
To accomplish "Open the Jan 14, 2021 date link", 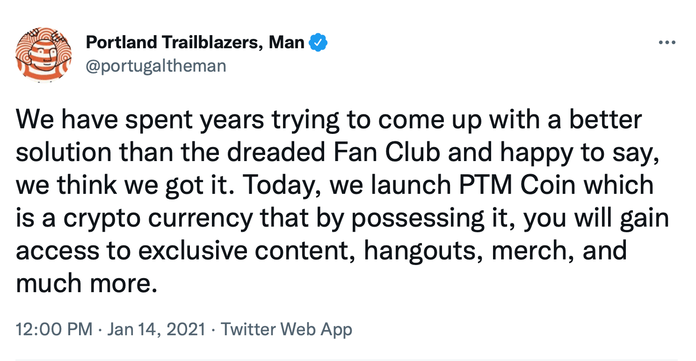I will coord(156,329).
